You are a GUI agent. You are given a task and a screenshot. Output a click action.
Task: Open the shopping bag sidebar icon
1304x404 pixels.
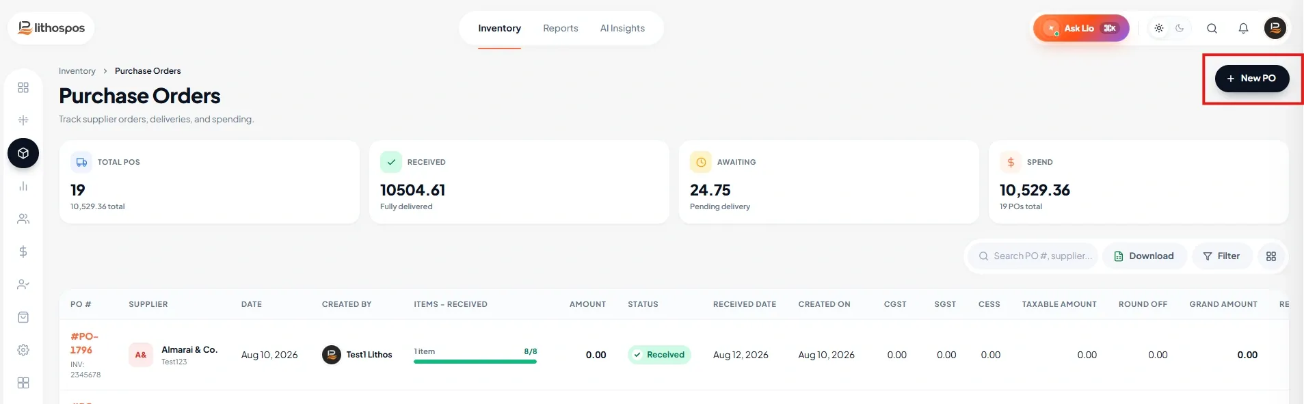point(23,317)
